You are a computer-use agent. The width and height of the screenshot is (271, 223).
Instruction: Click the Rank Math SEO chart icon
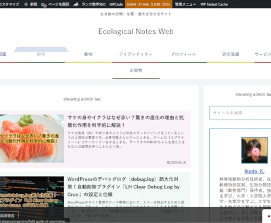(76, 4)
